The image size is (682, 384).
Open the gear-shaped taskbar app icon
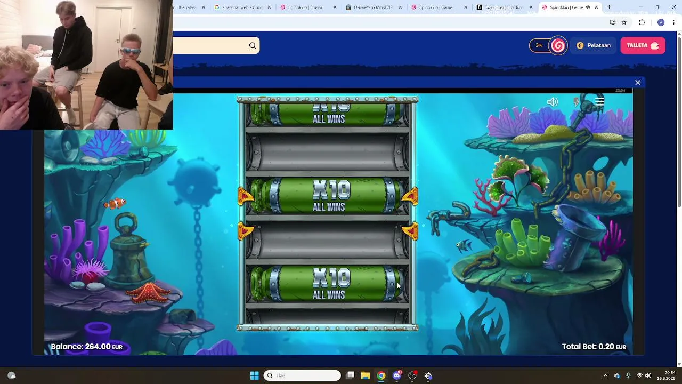pos(428,375)
